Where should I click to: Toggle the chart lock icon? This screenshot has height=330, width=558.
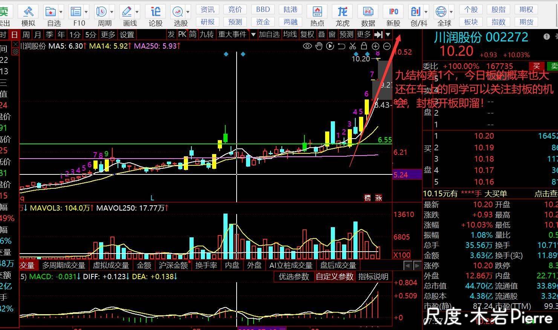click(364, 46)
